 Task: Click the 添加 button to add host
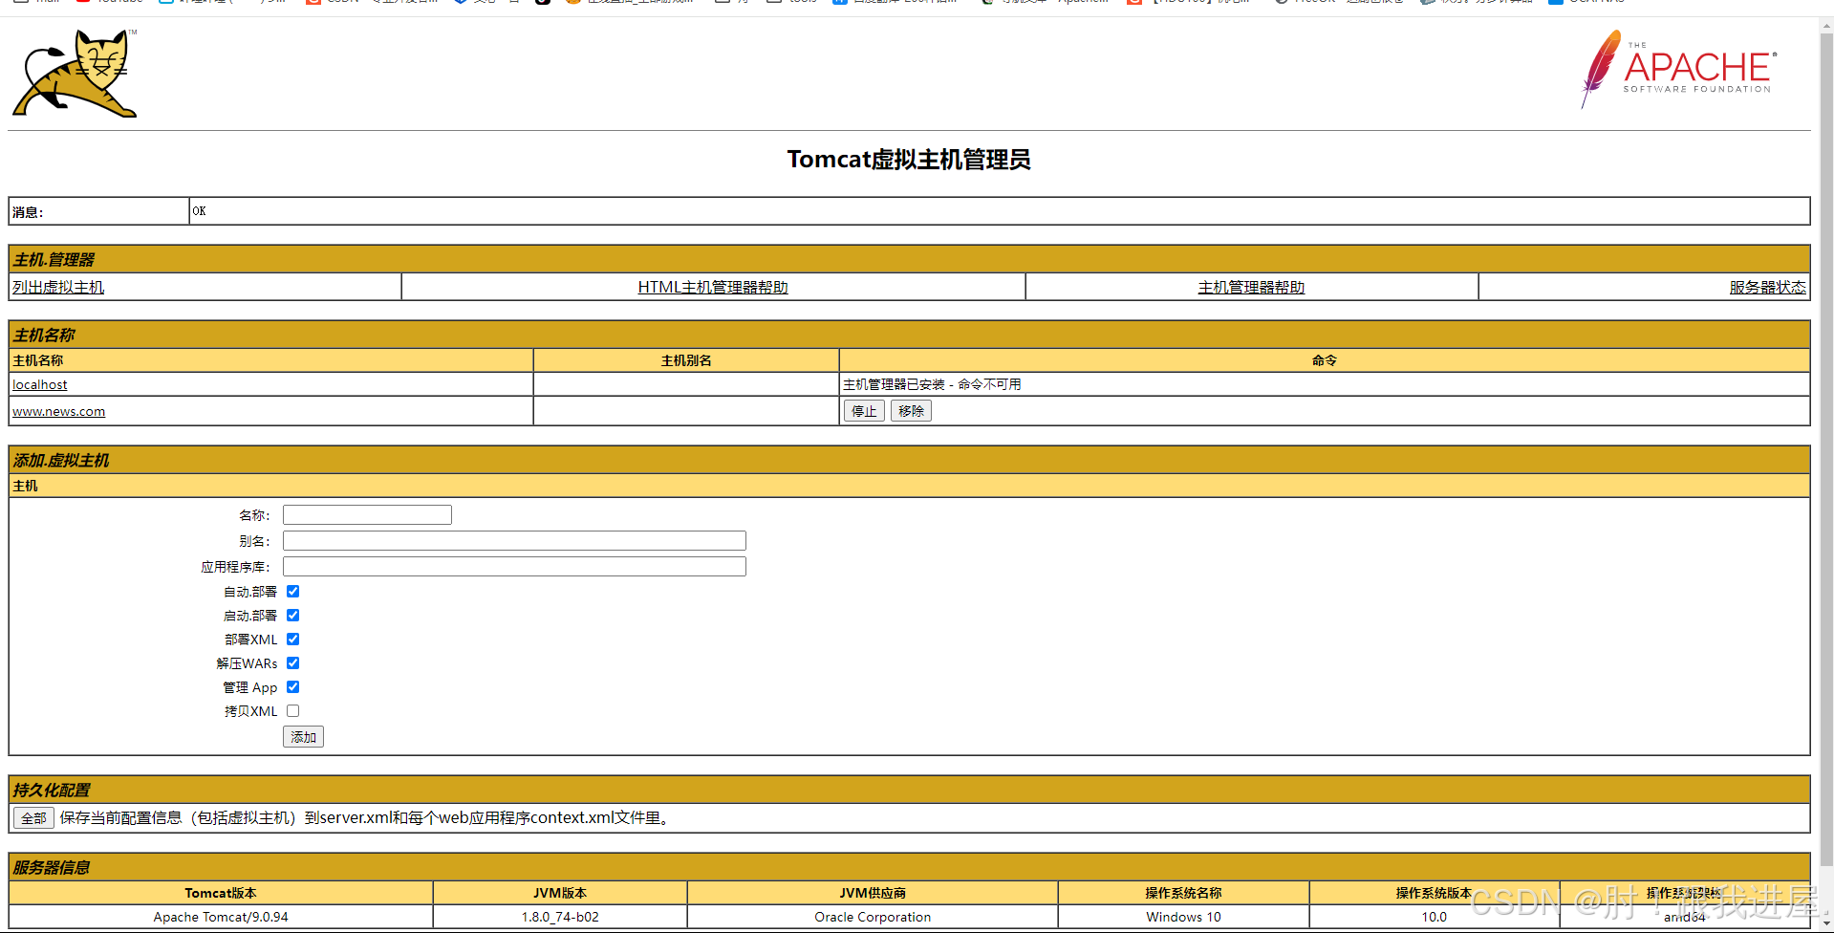(x=303, y=737)
